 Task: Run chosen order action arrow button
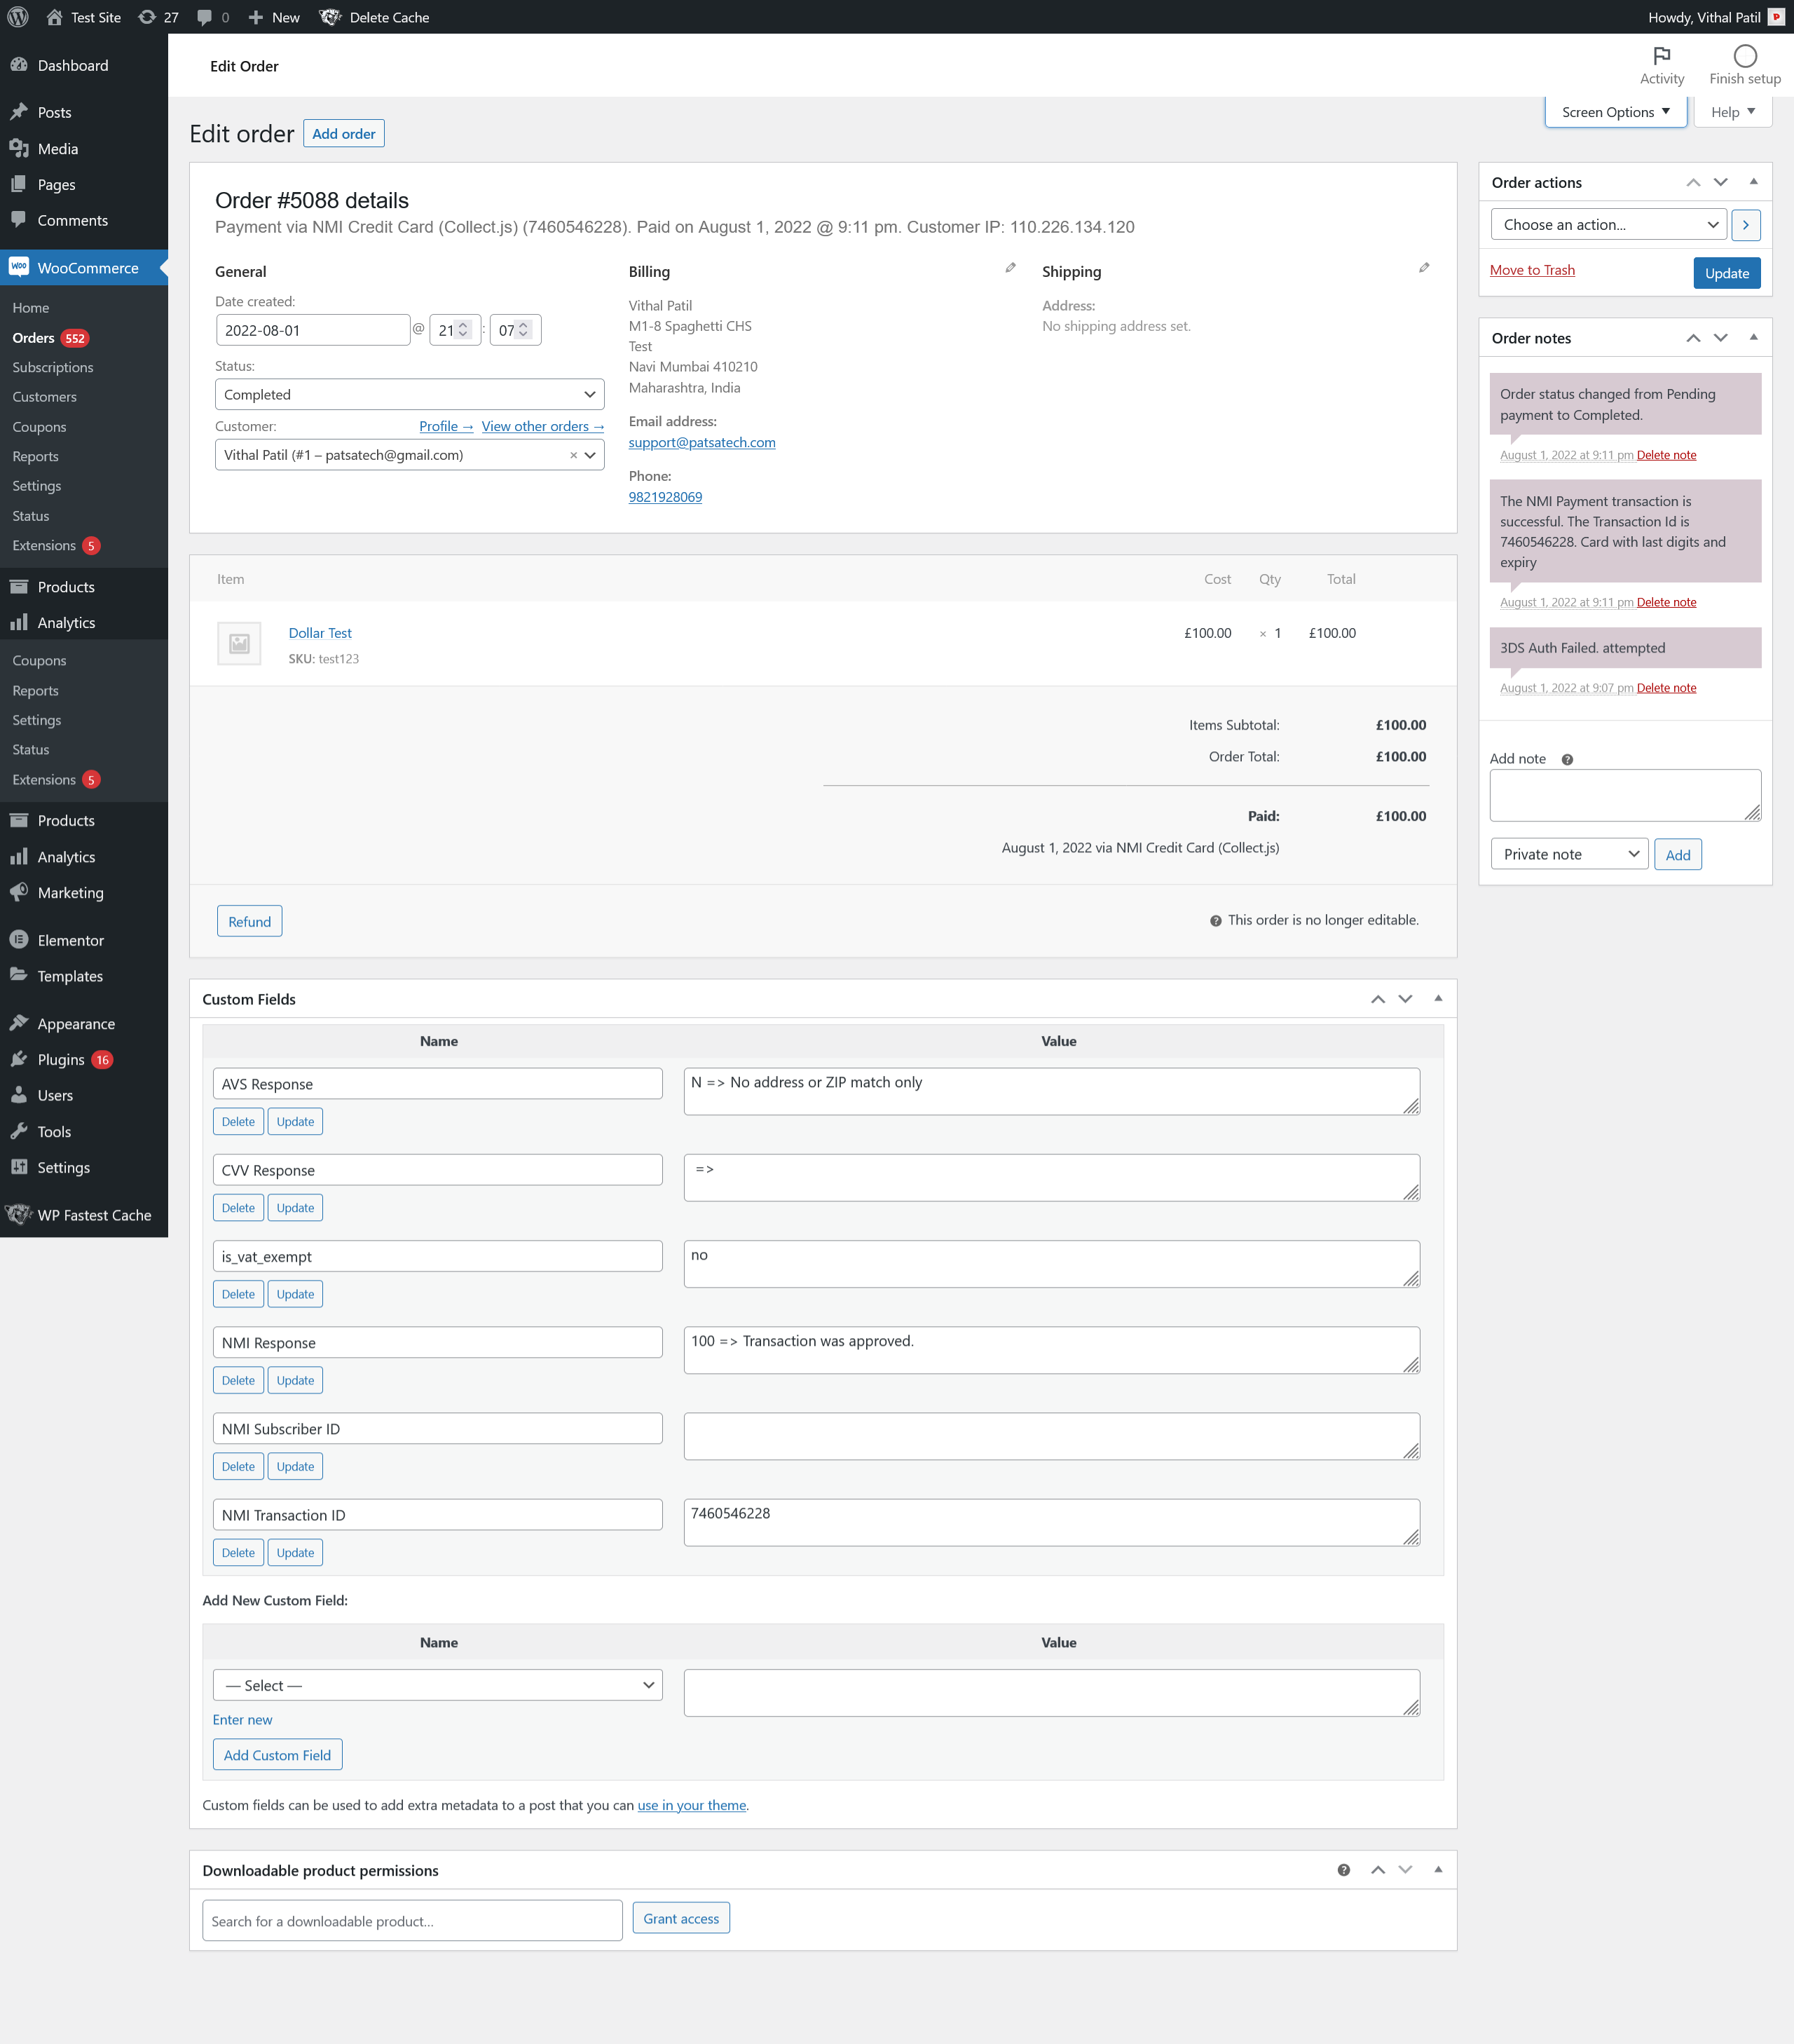[1746, 225]
